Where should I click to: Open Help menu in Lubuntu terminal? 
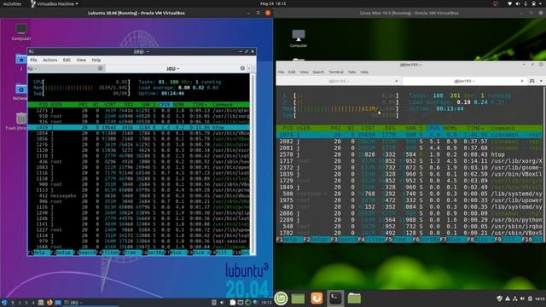pyautogui.click(x=96, y=60)
